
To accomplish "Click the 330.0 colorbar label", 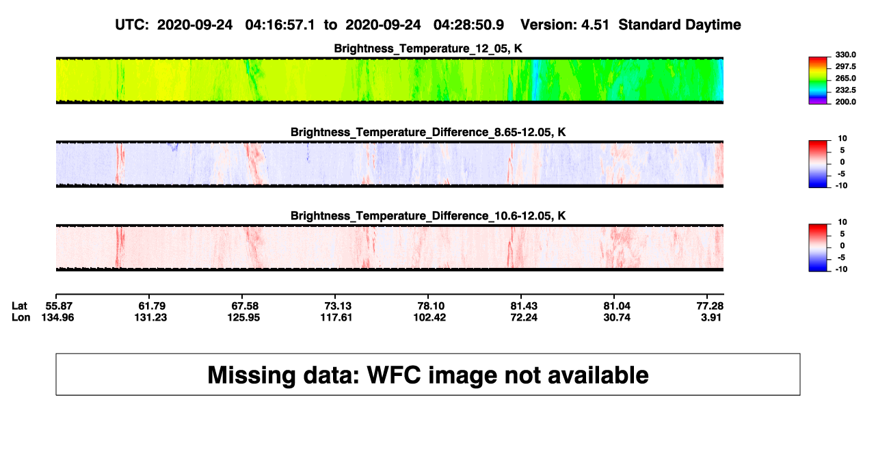I will 847,55.
